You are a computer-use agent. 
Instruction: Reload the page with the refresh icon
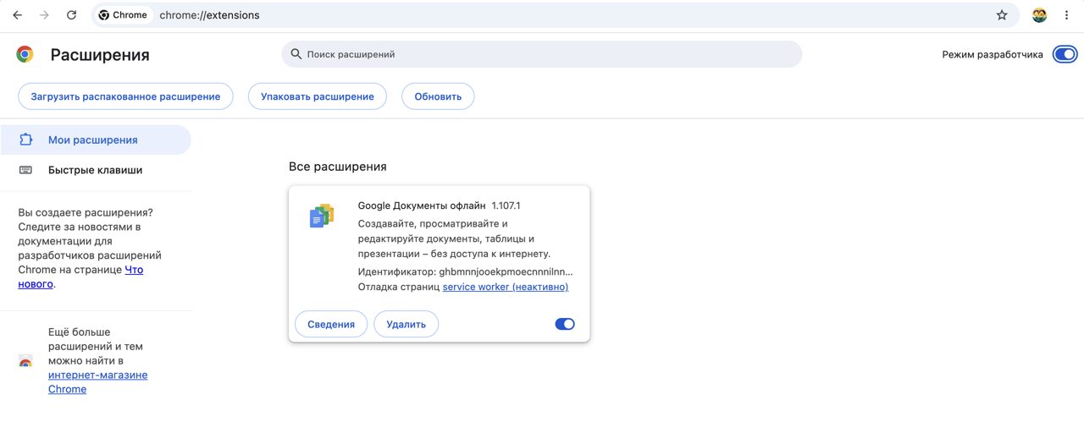71,15
